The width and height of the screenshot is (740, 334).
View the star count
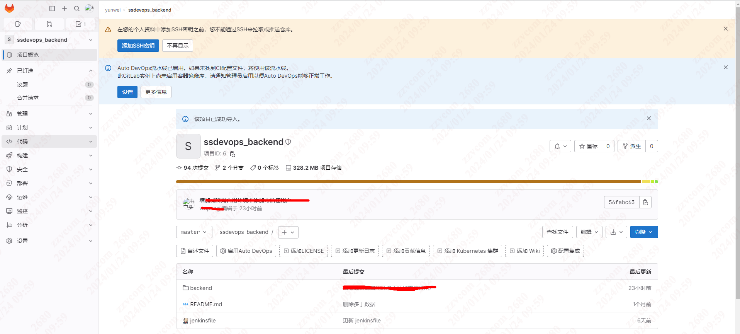pos(608,146)
